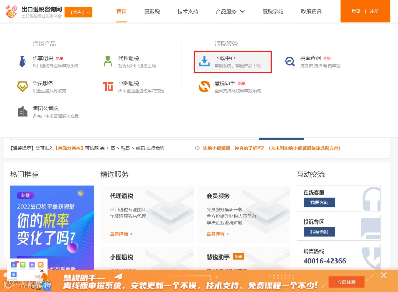The height and width of the screenshot is (292, 398).
Task: Click the paper plane icon on banner
Action: click(x=118, y=276)
